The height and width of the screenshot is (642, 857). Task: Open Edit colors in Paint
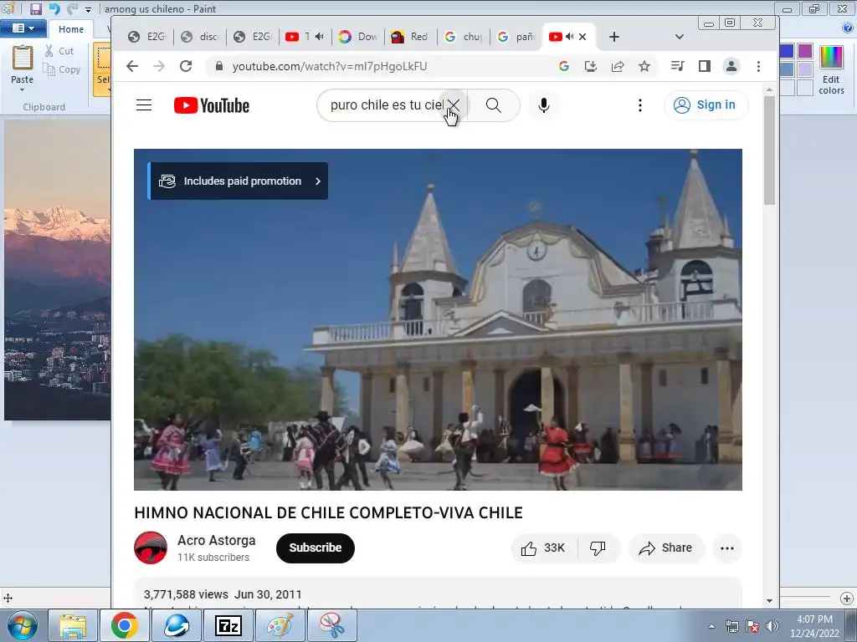[831, 70]
